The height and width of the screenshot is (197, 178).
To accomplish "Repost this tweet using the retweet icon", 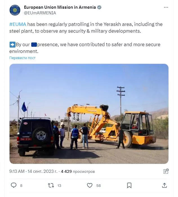I will (x=51, y=185).
